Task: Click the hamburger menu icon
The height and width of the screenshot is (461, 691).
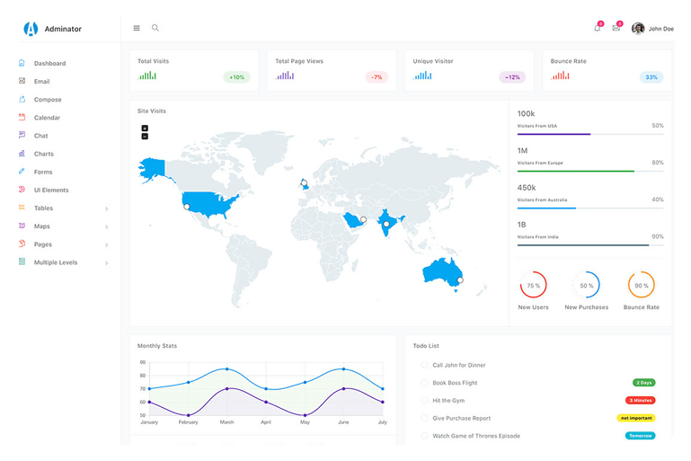Action: 137,28
